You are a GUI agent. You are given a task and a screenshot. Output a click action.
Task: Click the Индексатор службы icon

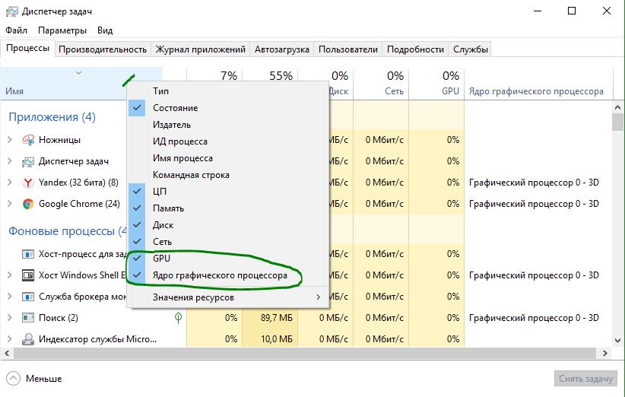[x=28, y=339]
